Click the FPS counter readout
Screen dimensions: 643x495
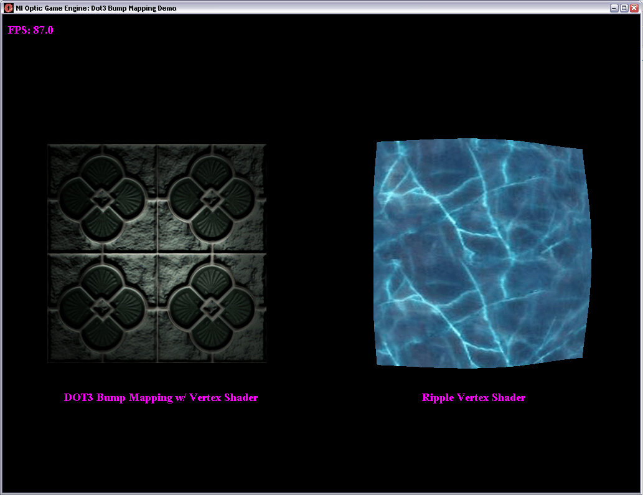coord(31,30)
